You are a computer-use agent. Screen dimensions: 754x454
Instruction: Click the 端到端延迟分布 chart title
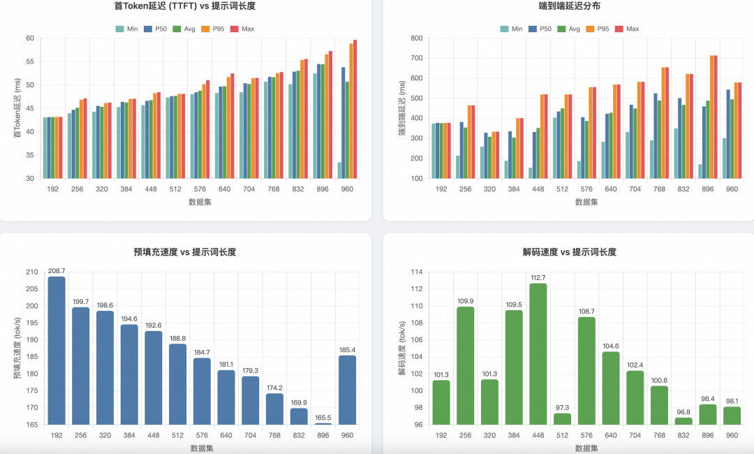[570, 6]
